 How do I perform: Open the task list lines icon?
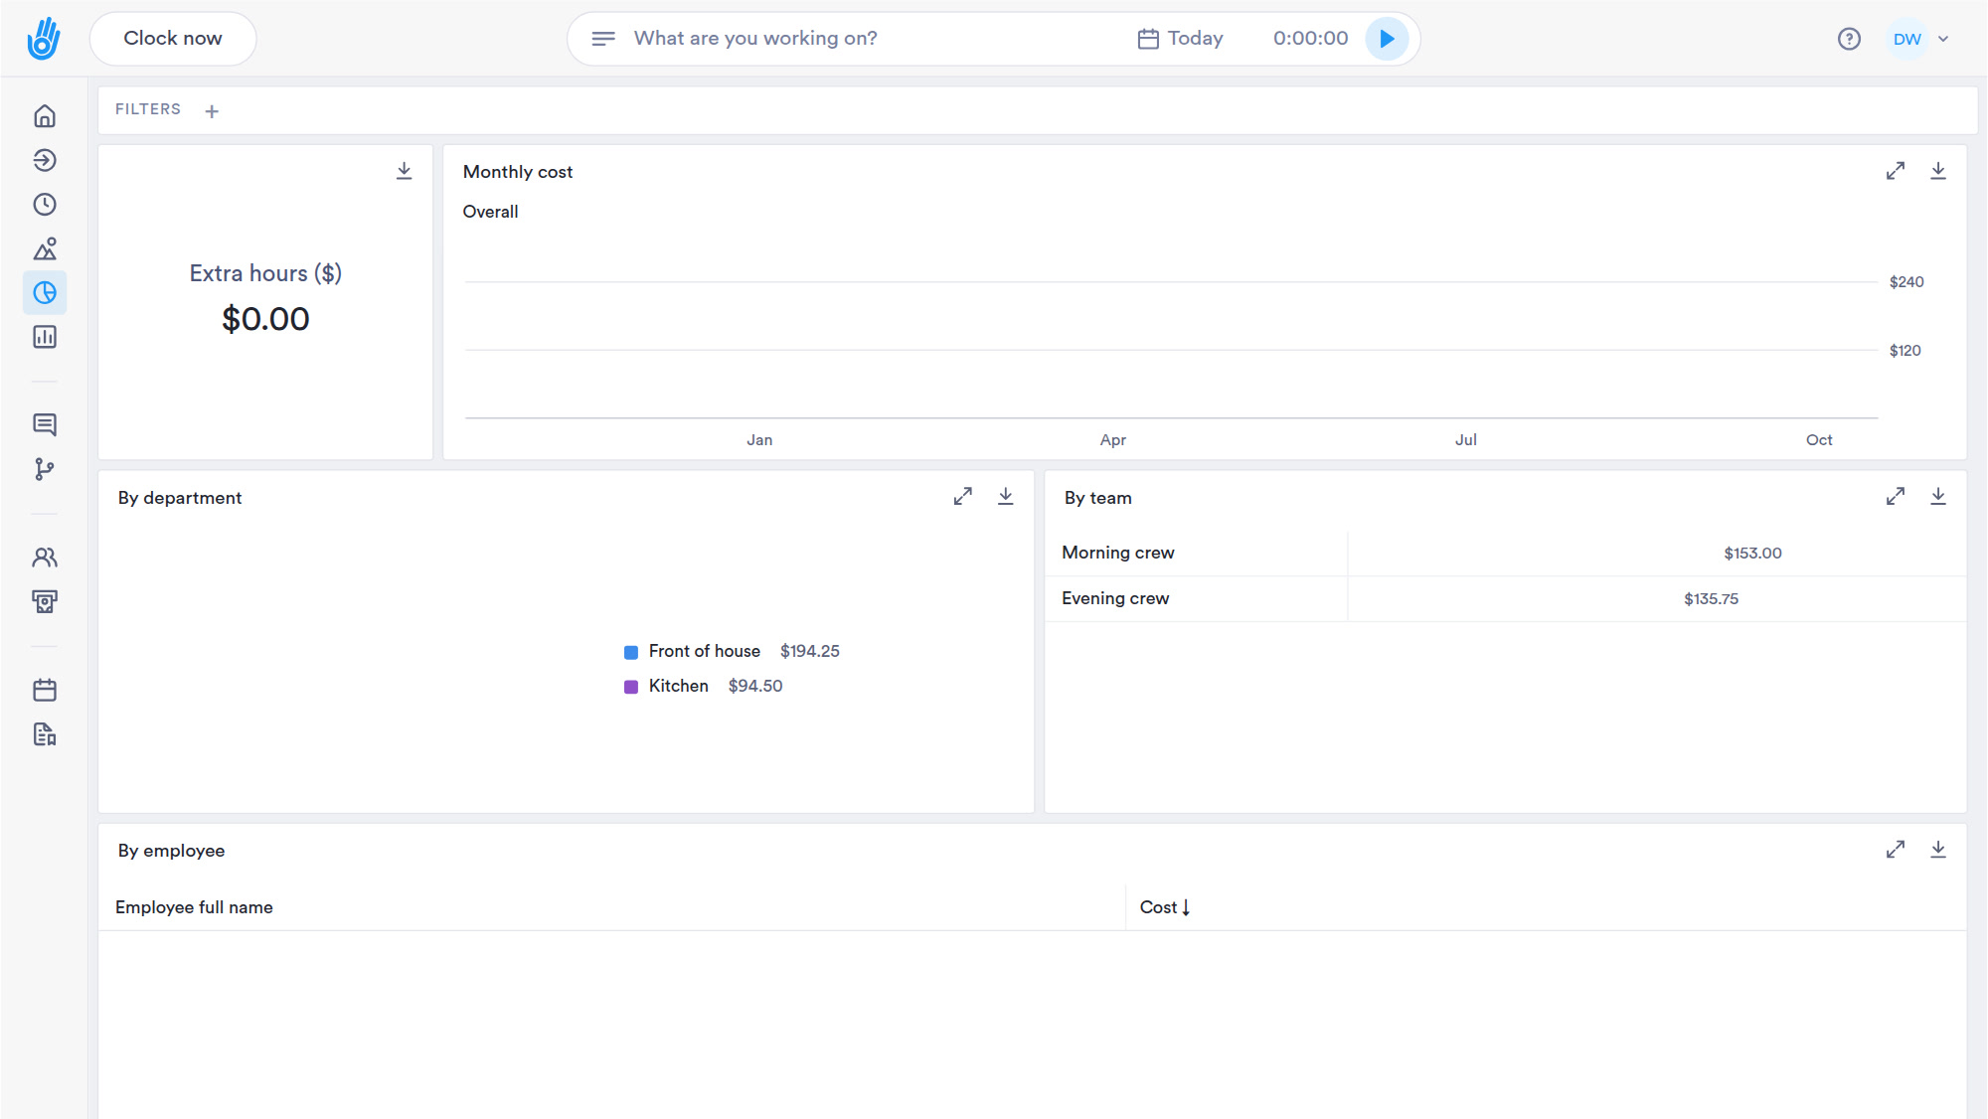click(603, 39)
